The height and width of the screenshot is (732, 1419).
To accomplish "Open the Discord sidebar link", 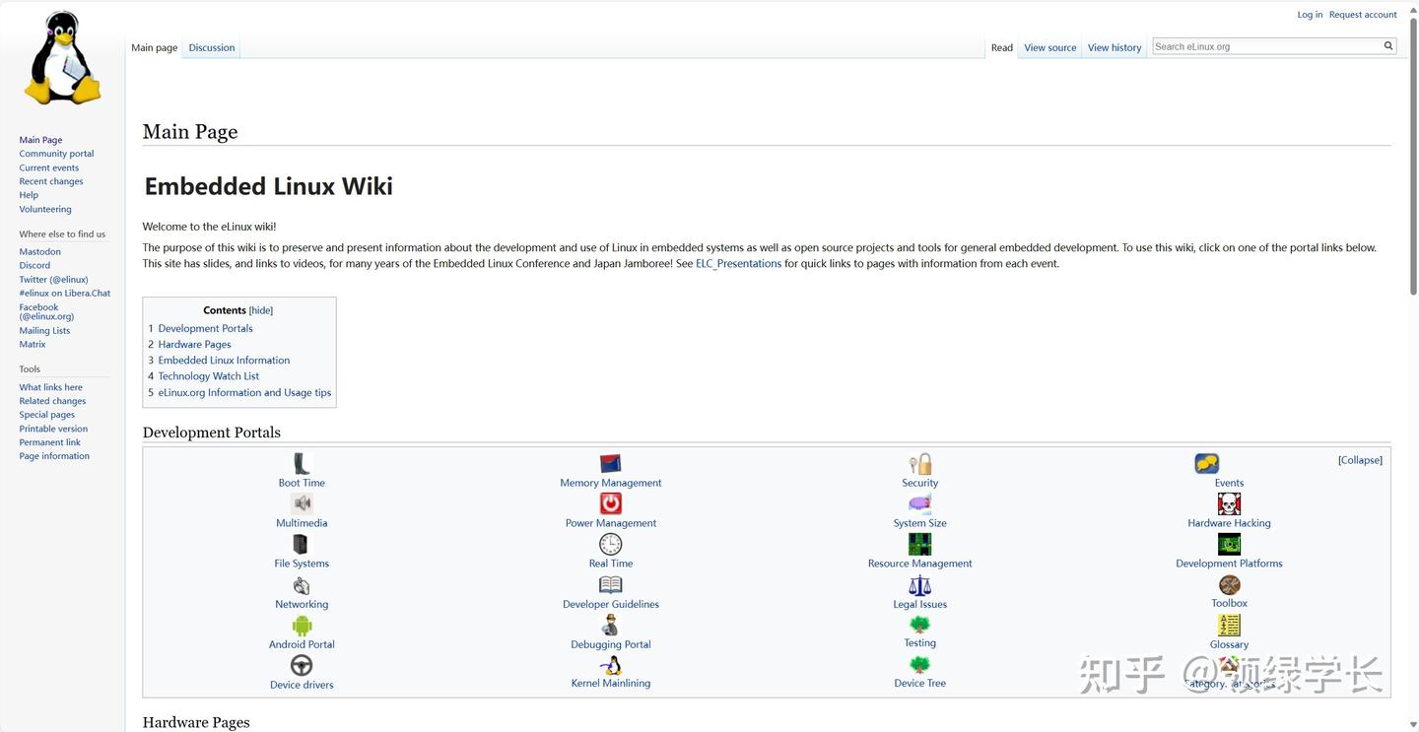I will click(34, 266).
